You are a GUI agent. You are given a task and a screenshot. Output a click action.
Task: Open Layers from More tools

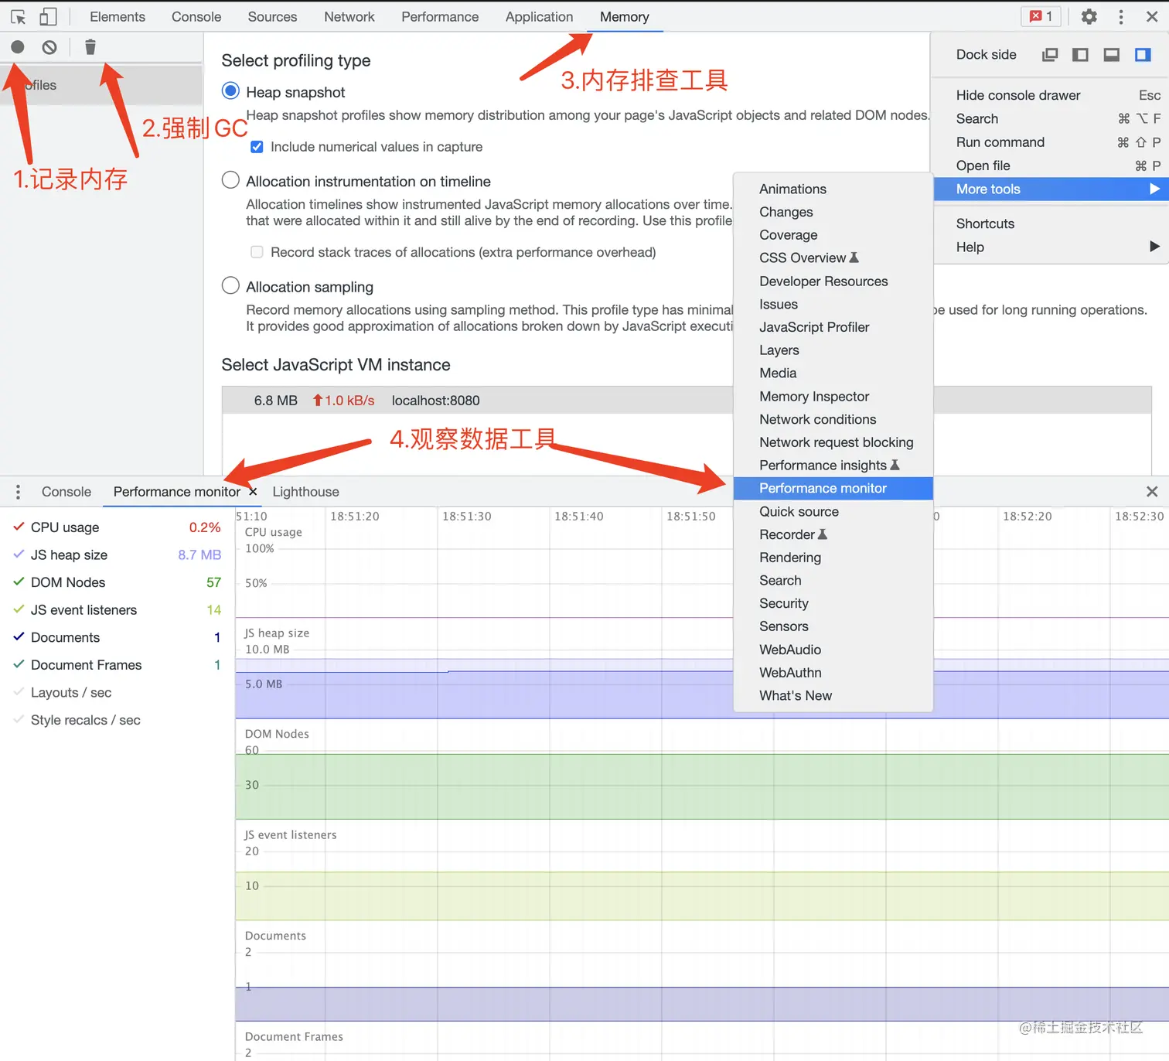(833, 350)
